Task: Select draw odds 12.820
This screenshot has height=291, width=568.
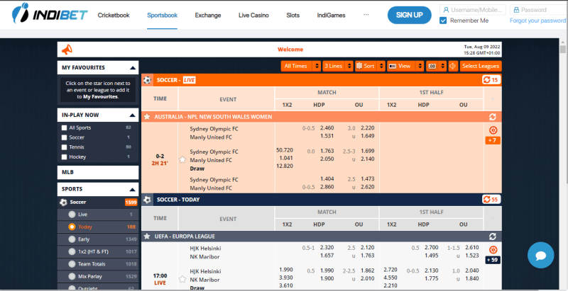Action: 285,166
